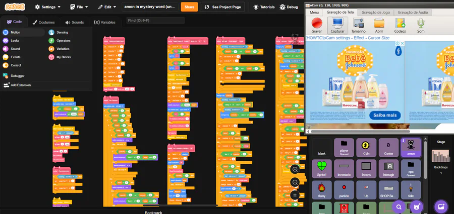Click the Tamanho size icon in oCam

358,26
